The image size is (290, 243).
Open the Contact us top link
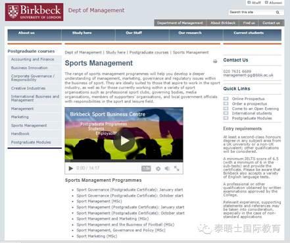pos(271,23)
